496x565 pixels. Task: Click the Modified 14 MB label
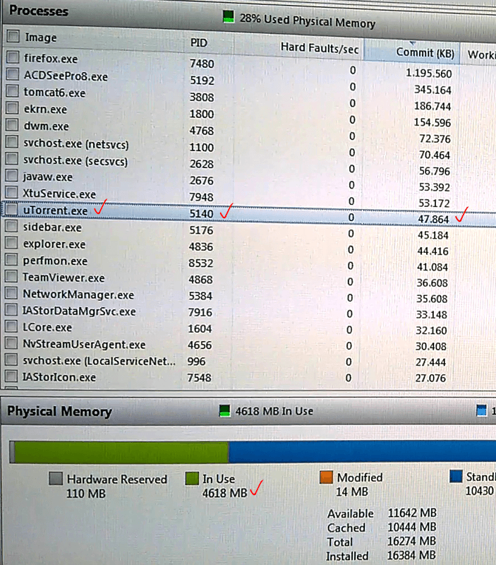click(x=359, y=484)
